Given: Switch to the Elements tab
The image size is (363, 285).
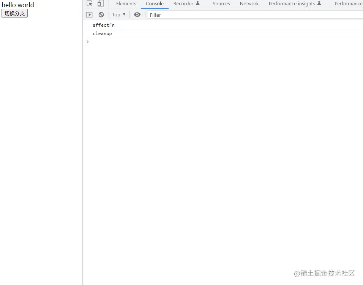Looking at the screenshot, I should [126, 4].
